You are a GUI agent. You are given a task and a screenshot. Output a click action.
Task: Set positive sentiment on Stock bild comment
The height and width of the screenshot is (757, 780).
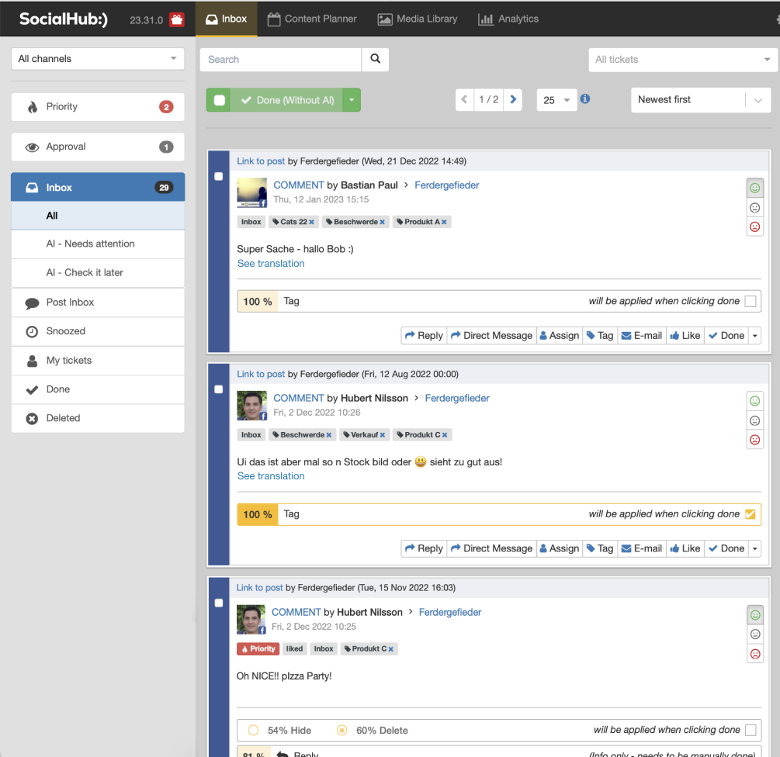click(754, 401)
